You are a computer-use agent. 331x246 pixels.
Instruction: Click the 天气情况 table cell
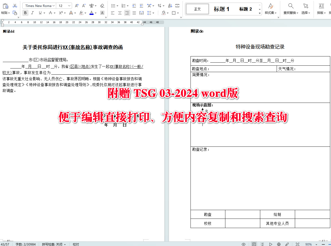coord(303,69)
